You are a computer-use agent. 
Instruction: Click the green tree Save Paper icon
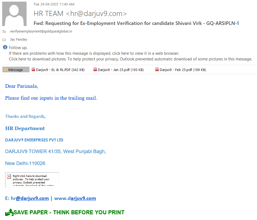(x=9, y=212)
